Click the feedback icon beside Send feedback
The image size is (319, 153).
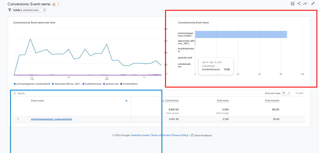tap(193, 135)
